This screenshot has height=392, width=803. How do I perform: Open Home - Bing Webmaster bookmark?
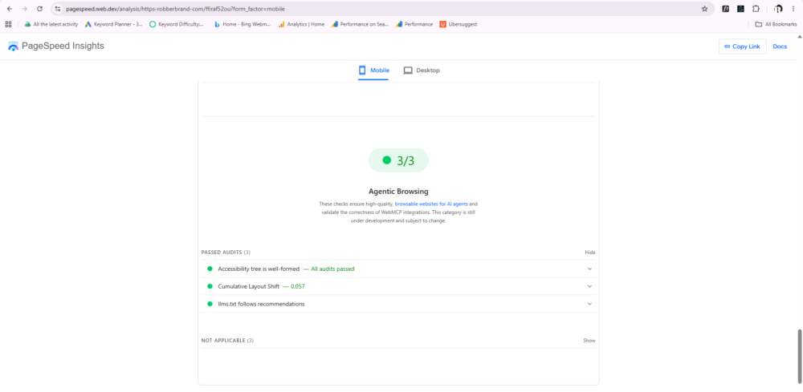(x=243, y=24)
